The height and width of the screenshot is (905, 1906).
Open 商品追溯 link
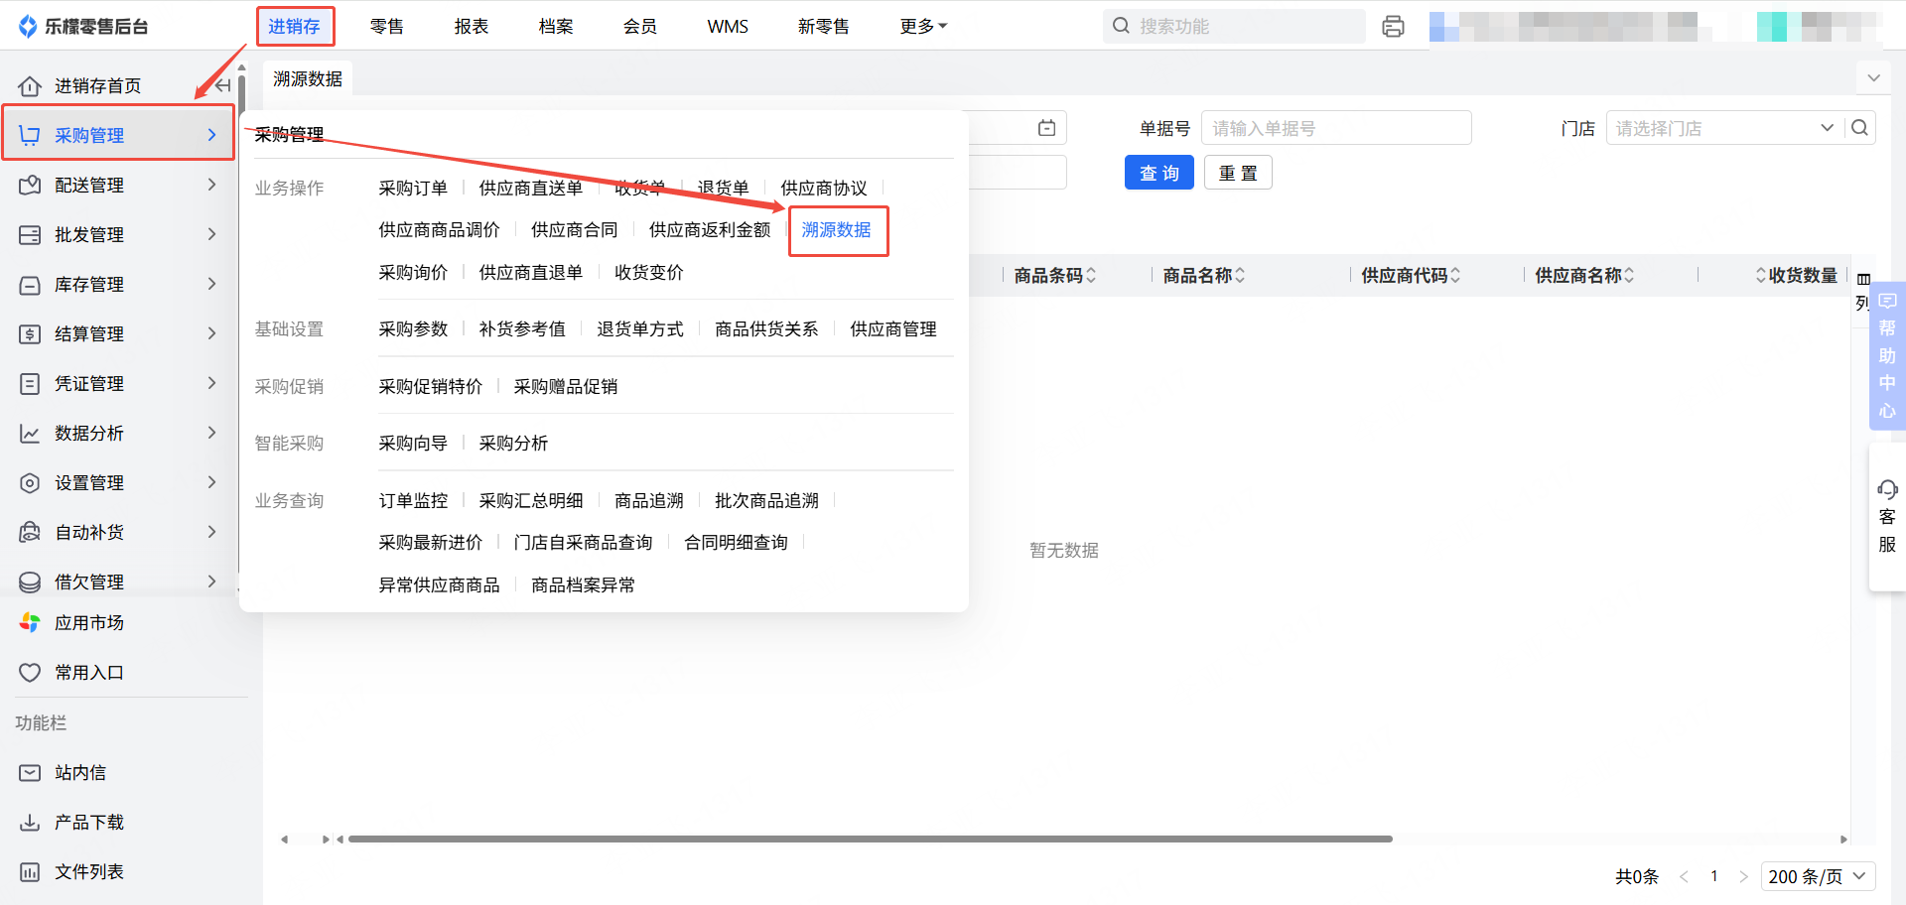pyautogui.click(x=649, y=501)
